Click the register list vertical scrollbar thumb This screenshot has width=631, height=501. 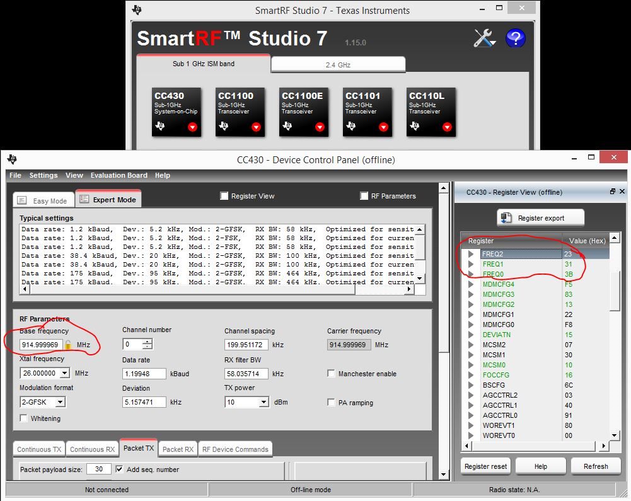pyautogui.click(x=615, y=291)
